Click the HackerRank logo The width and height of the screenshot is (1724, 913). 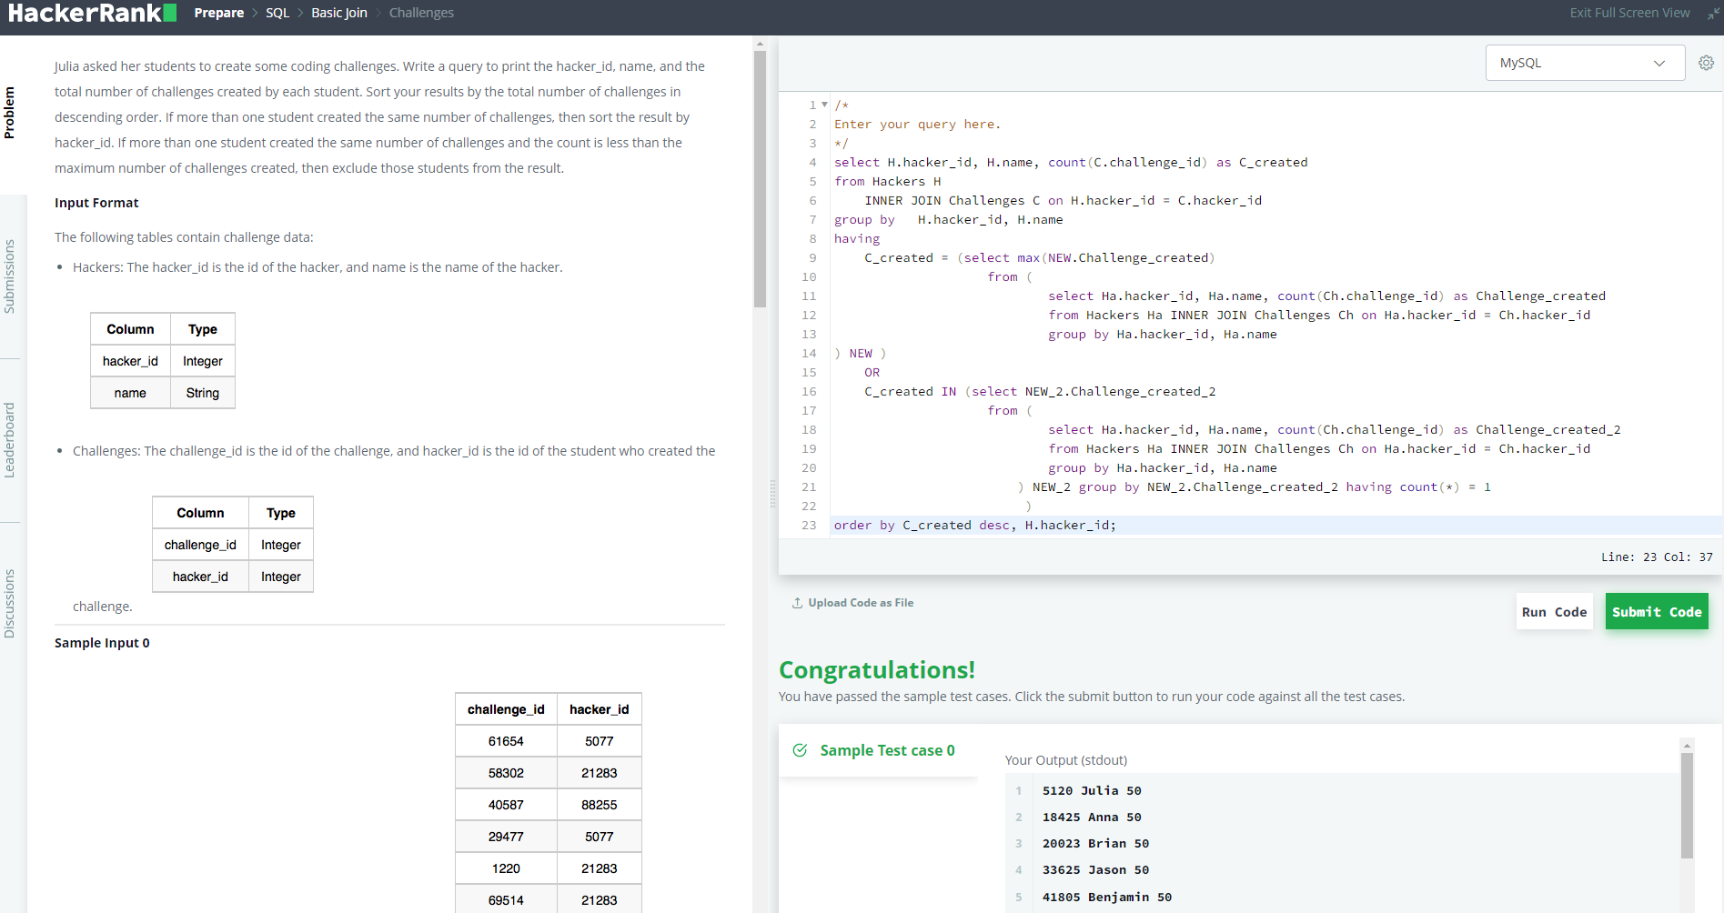(x=92, y=13)
